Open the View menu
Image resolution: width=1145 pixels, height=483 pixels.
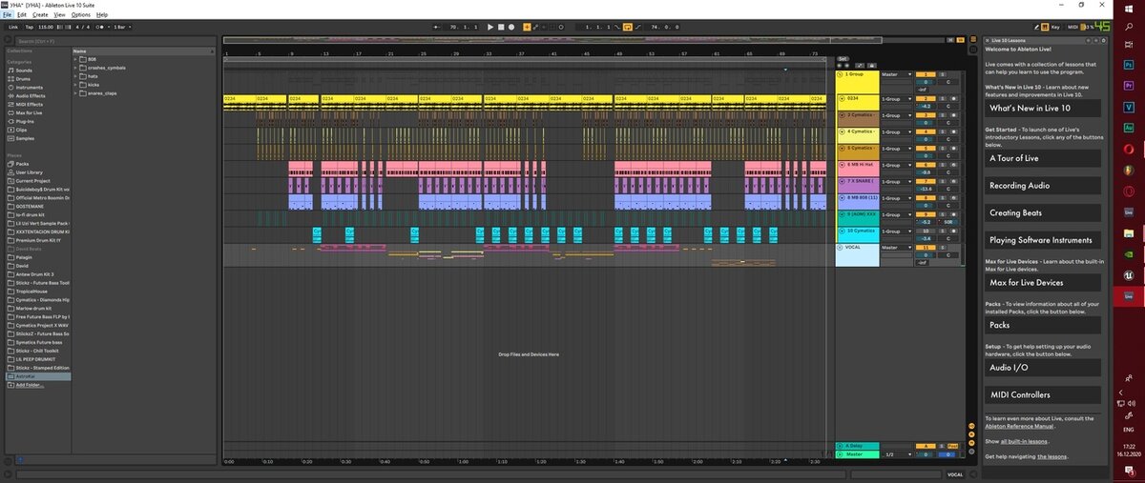[60, 15]
